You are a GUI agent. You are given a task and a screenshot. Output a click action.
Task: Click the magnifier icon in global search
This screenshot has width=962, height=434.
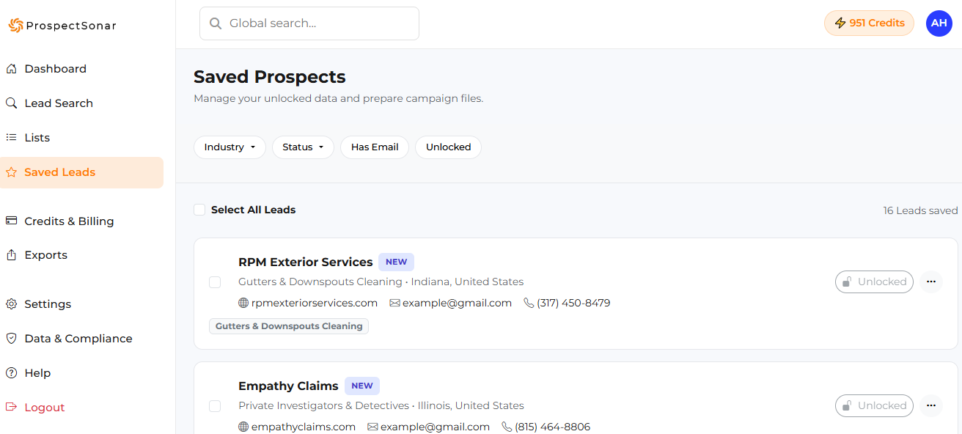pos(216,23)
